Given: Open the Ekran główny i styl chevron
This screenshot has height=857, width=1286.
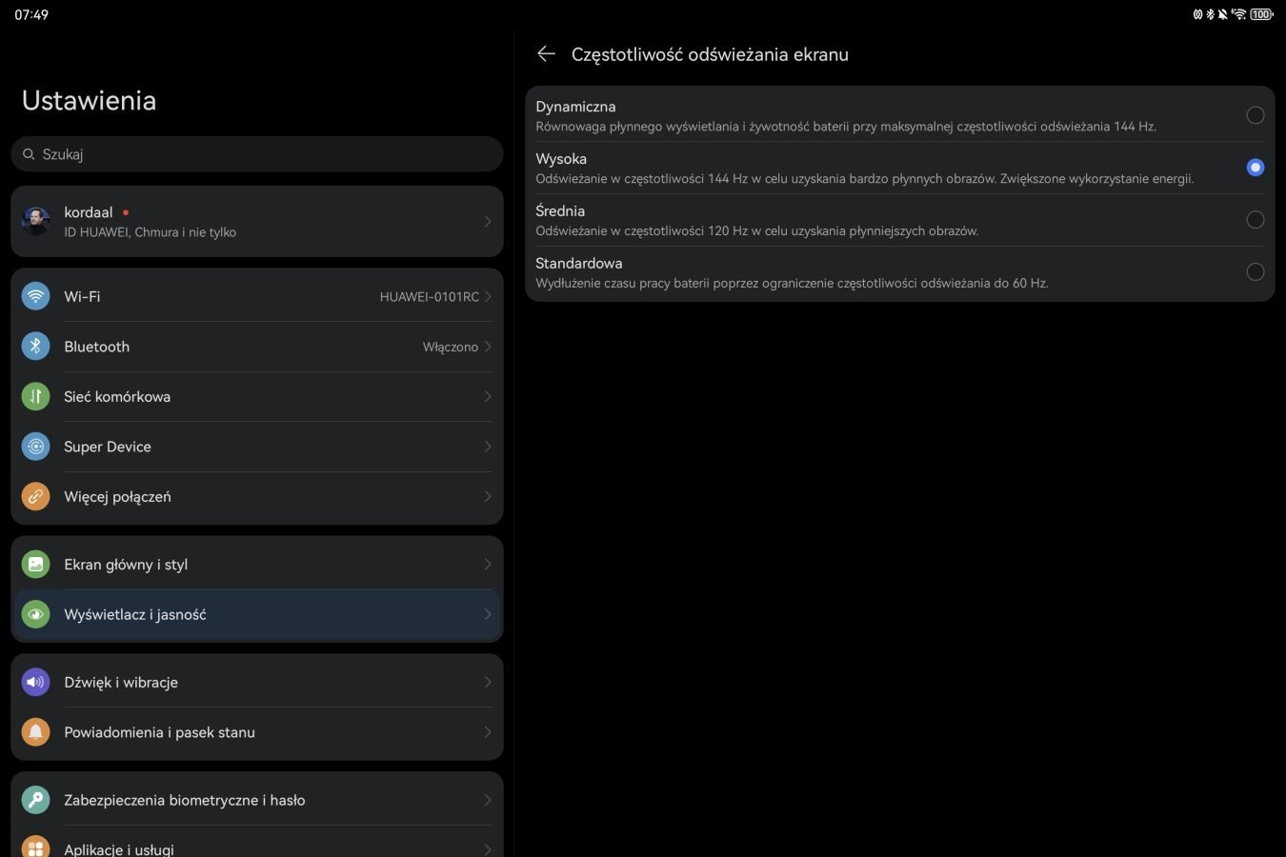Looking at the screenshot, I should 488,565.
